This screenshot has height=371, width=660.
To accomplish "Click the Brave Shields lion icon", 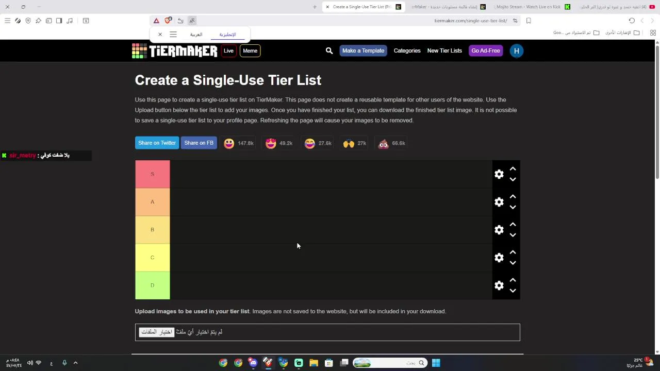I will click(x=168, y=21).
